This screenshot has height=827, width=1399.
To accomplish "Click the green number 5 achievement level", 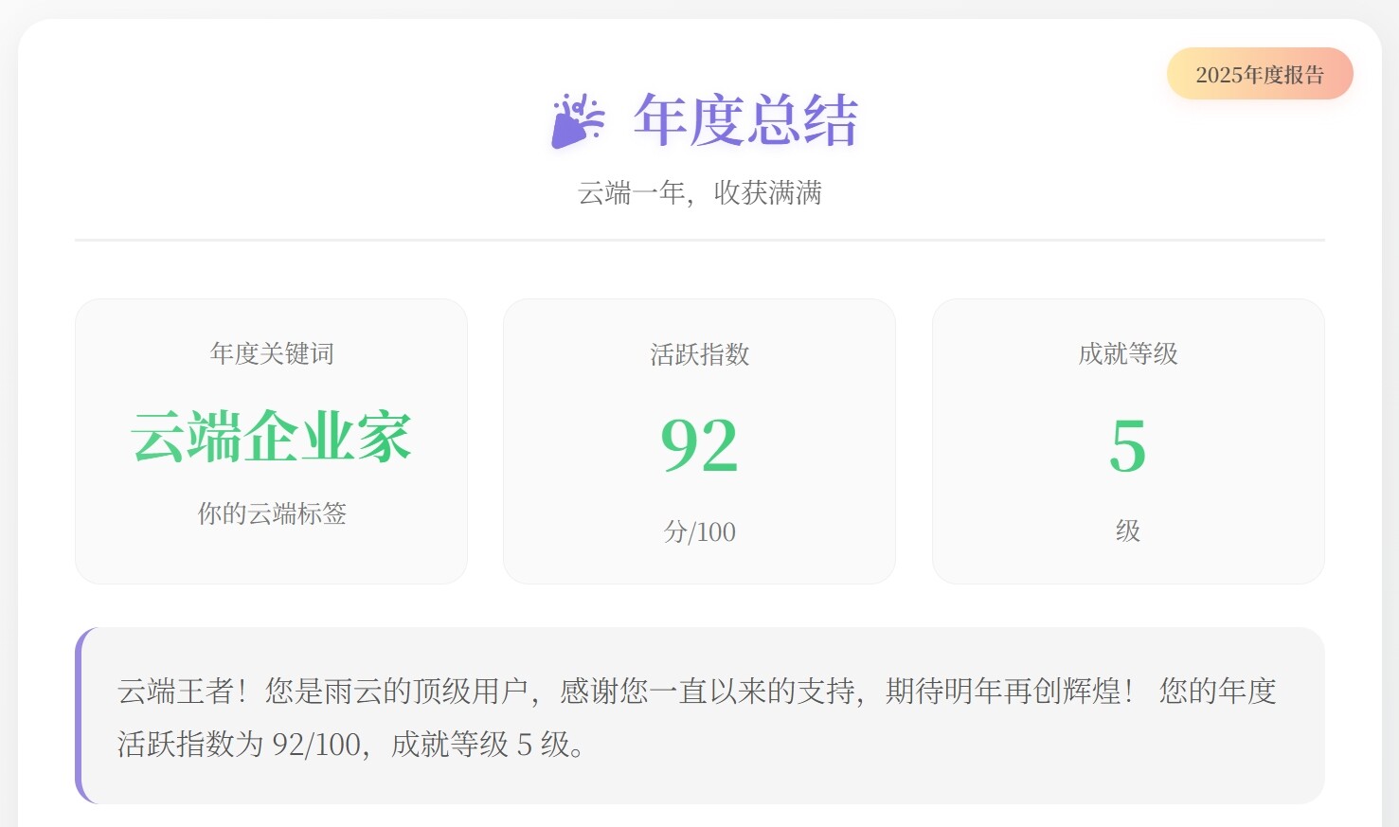I will tap(1127, 445).
